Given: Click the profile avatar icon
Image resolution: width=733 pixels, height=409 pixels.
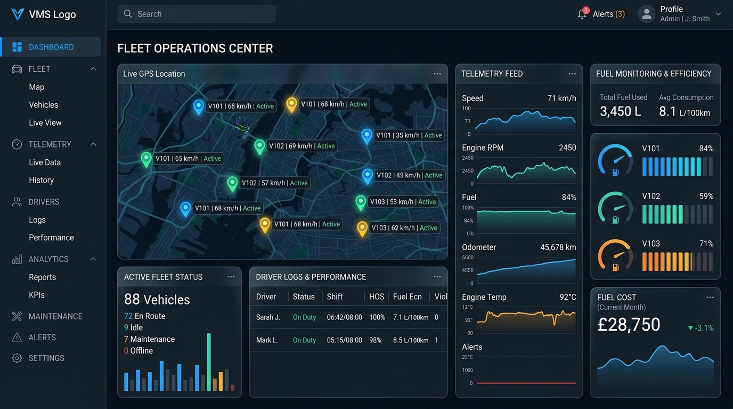Looking at the screenshot, I should (x=646, y=14).
